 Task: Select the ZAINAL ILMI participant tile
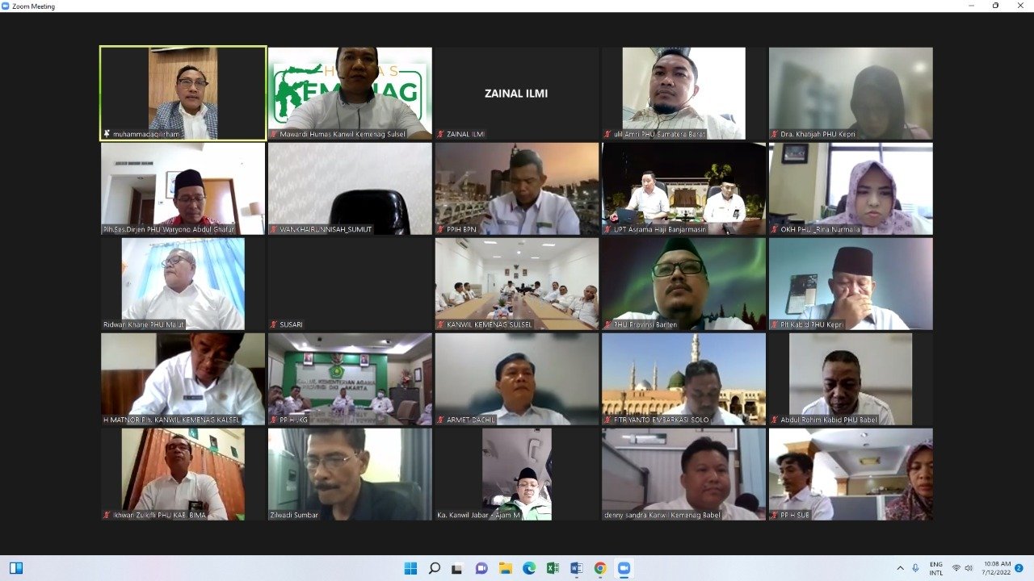(x=516, y=94)
